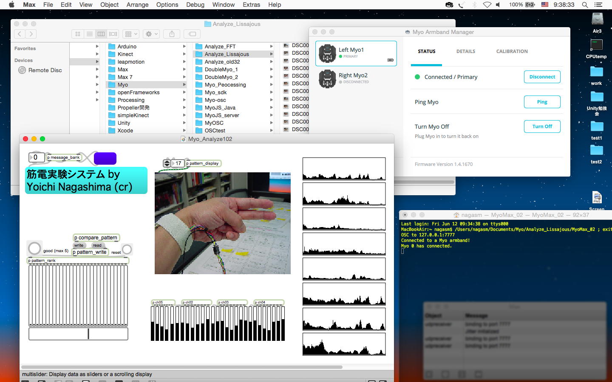Expand the Analyze_FFT folder arrow
The image size is (612, 382).
tap(271, 46)
